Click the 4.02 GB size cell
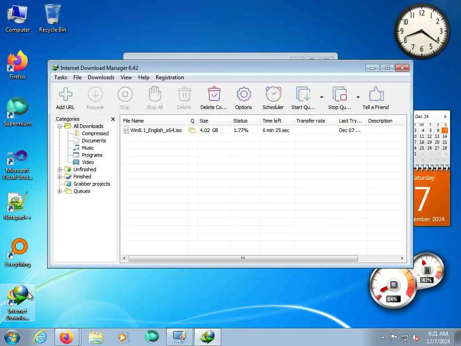Image resolution: width=461 pixels, height=346 pixels. pyautogui.click(x=209, y=130)
